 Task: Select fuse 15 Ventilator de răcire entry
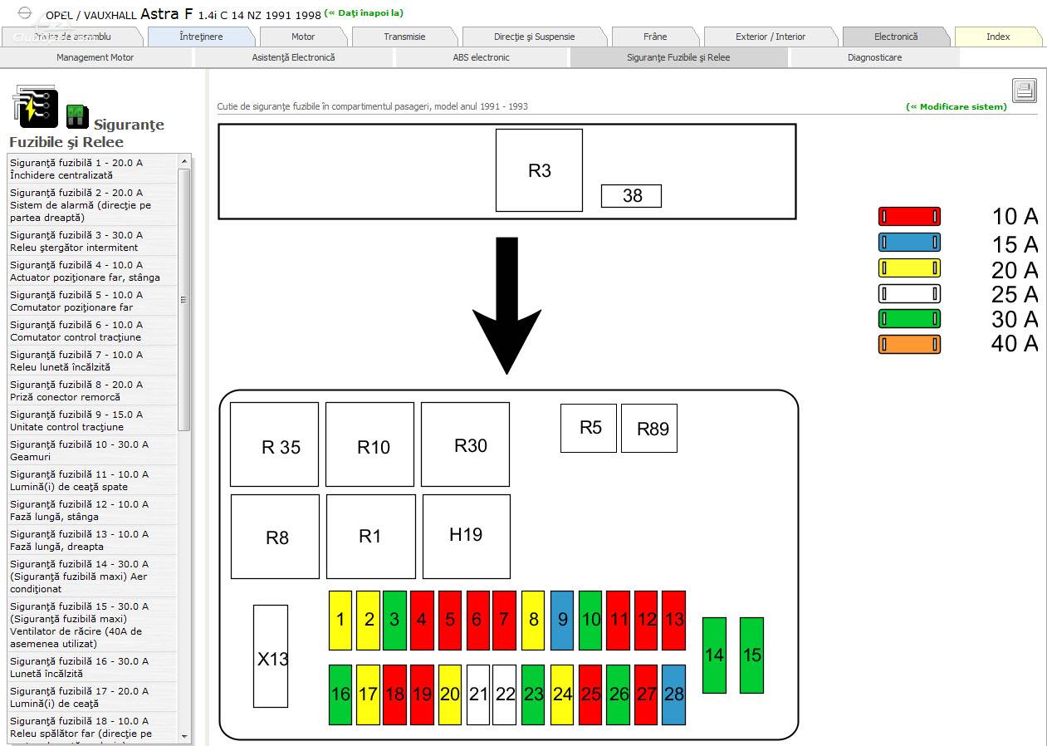(92, 625)
